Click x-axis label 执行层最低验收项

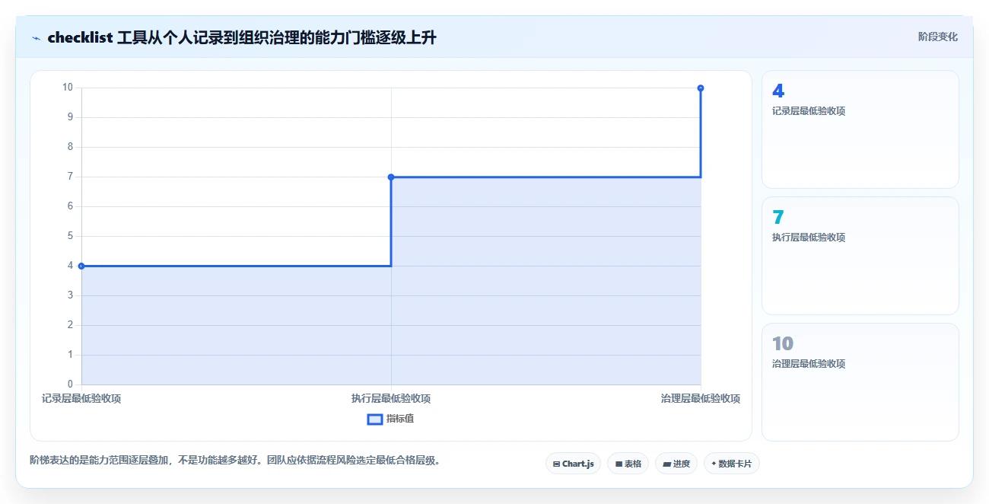(391, 399)
